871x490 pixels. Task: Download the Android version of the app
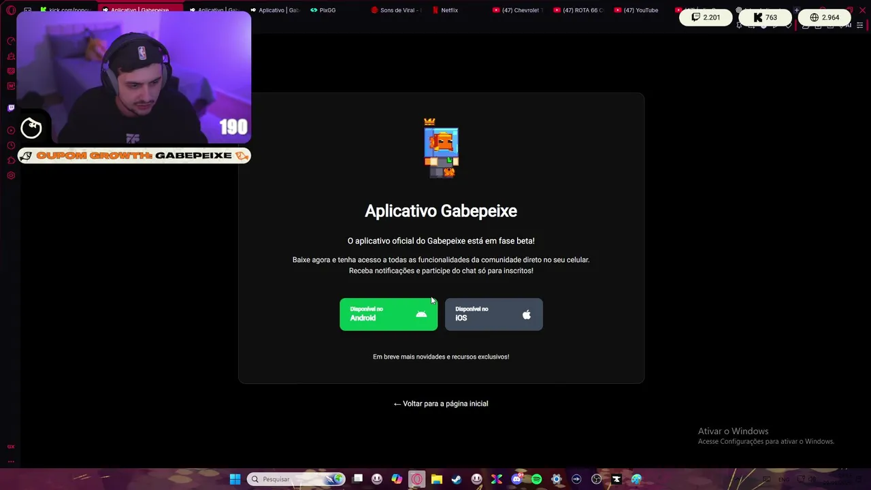(389, 314)
